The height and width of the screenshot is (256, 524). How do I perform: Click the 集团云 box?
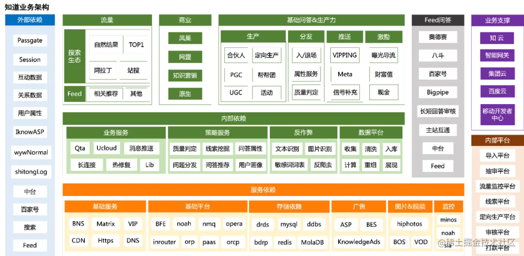click(x=497, y=74)
